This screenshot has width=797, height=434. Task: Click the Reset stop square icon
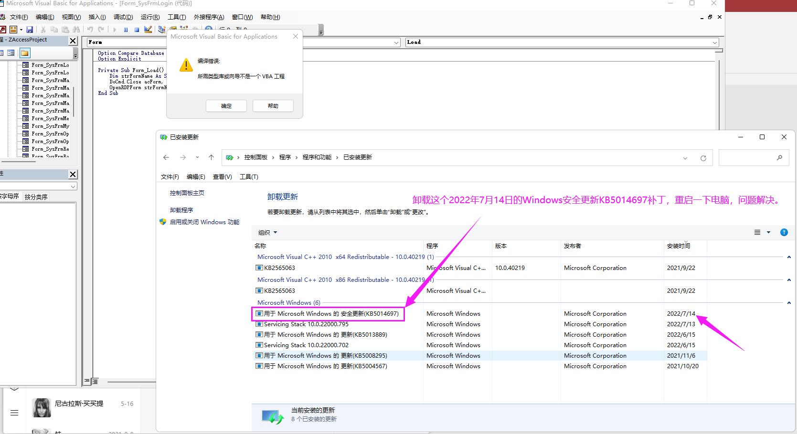137,30
